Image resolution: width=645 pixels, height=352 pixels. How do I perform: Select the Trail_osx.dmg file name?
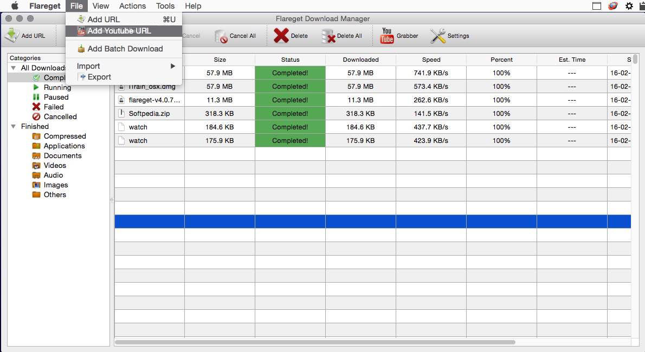pyautogui.click(x=152, y=87)
